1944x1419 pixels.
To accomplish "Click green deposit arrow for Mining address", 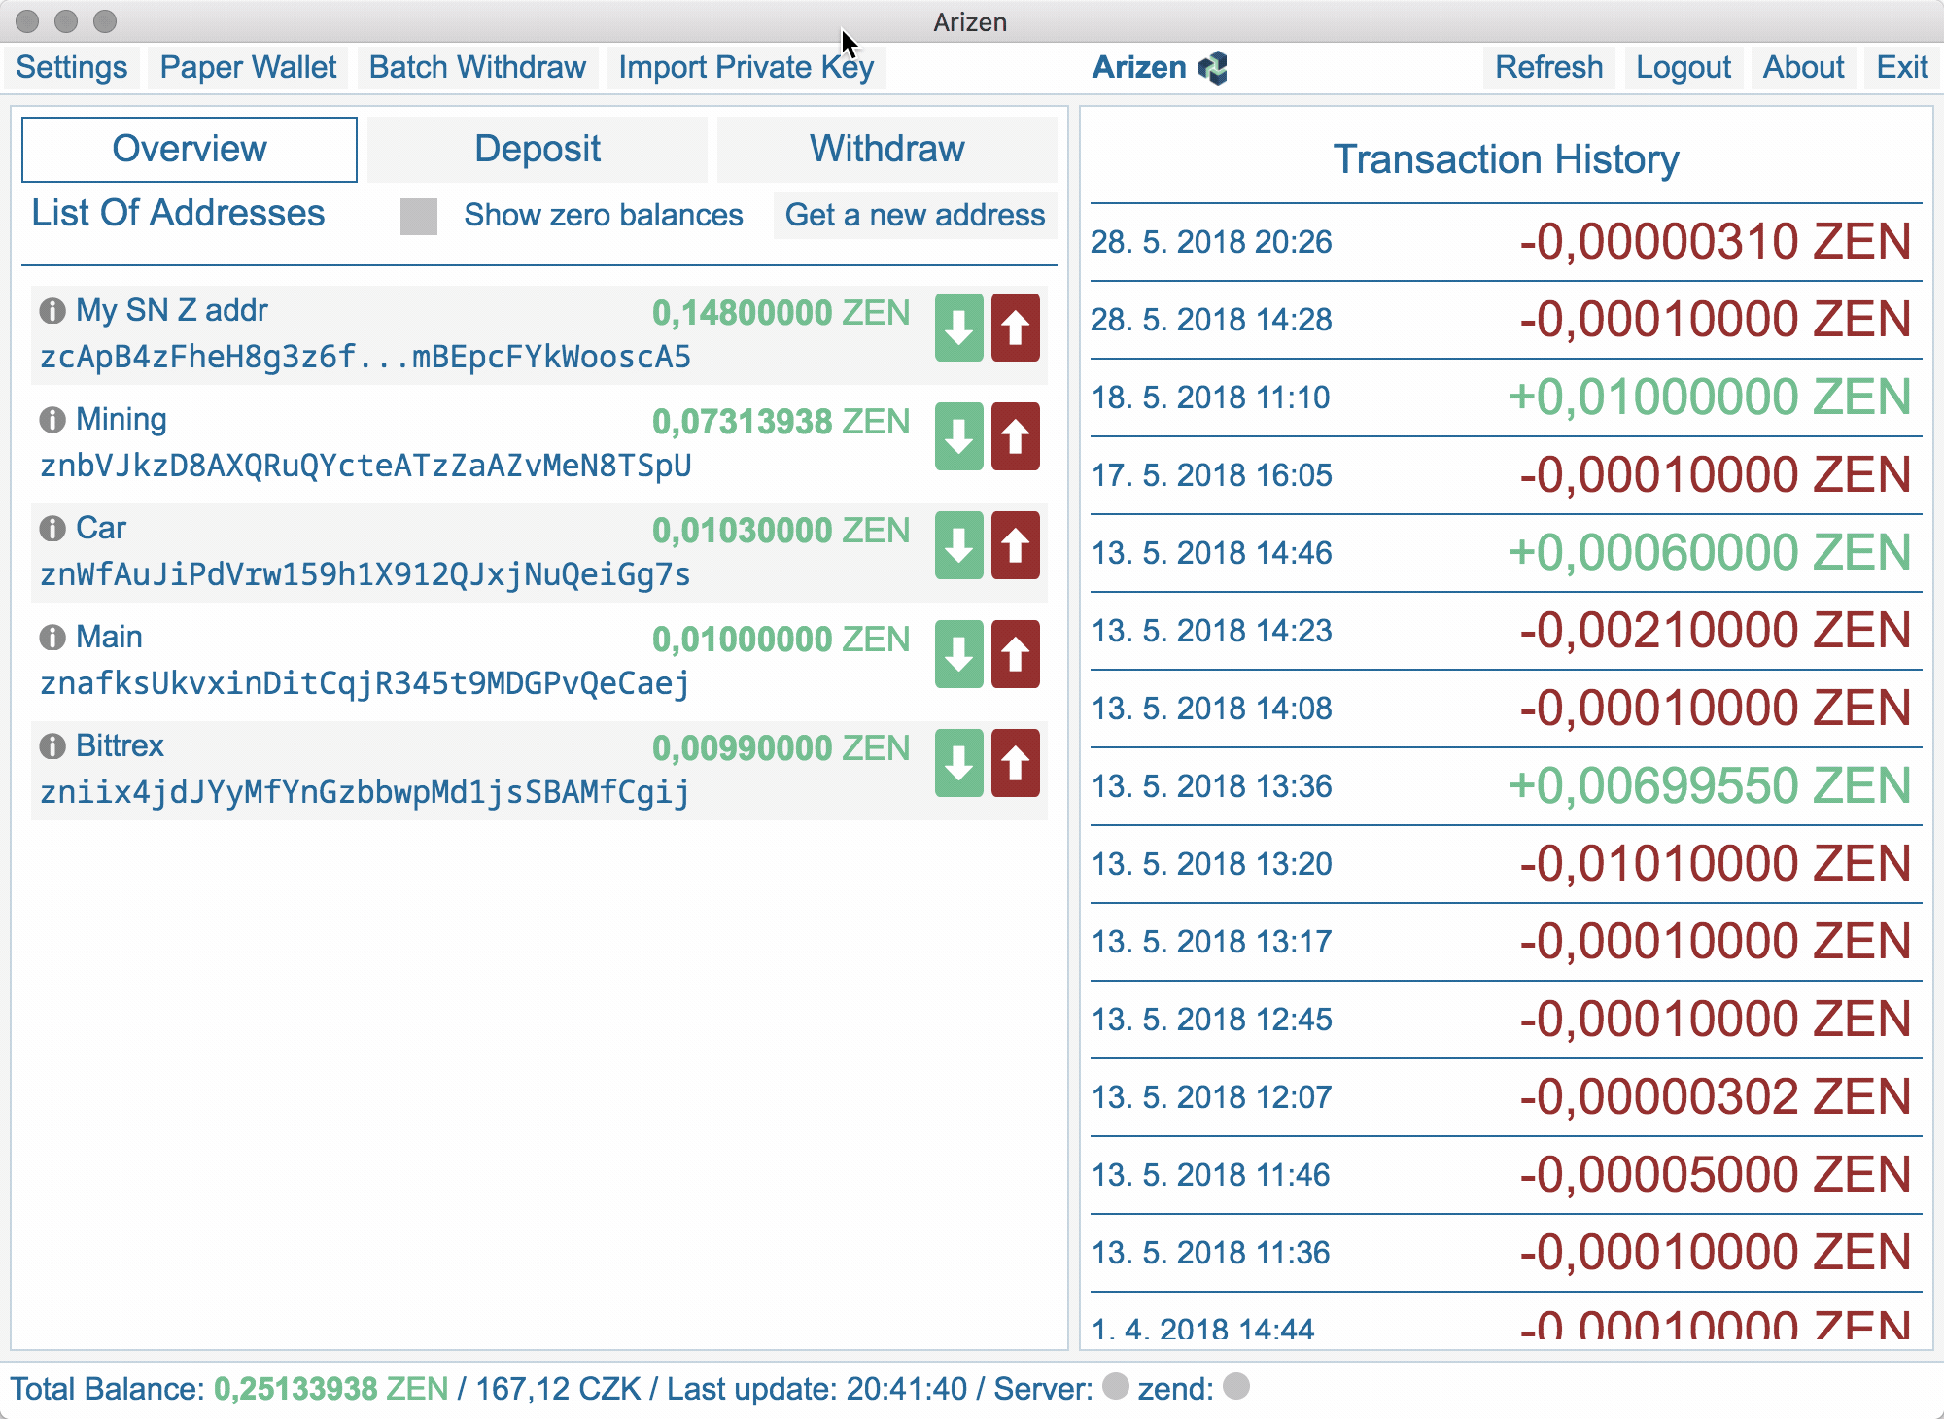I will [959, 436].
